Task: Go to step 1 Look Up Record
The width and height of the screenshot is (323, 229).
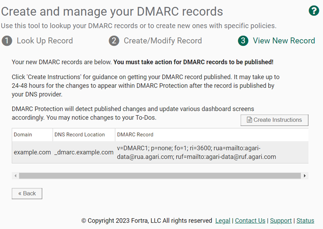Action: click(x=37, y=40)
